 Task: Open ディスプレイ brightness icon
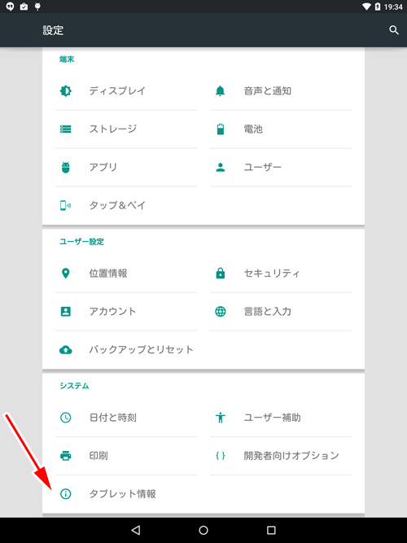(x=65, y=91)
